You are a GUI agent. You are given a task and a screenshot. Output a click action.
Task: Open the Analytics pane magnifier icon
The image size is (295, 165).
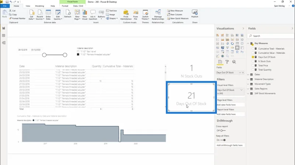pyautogui.click(x=234, y=62)
